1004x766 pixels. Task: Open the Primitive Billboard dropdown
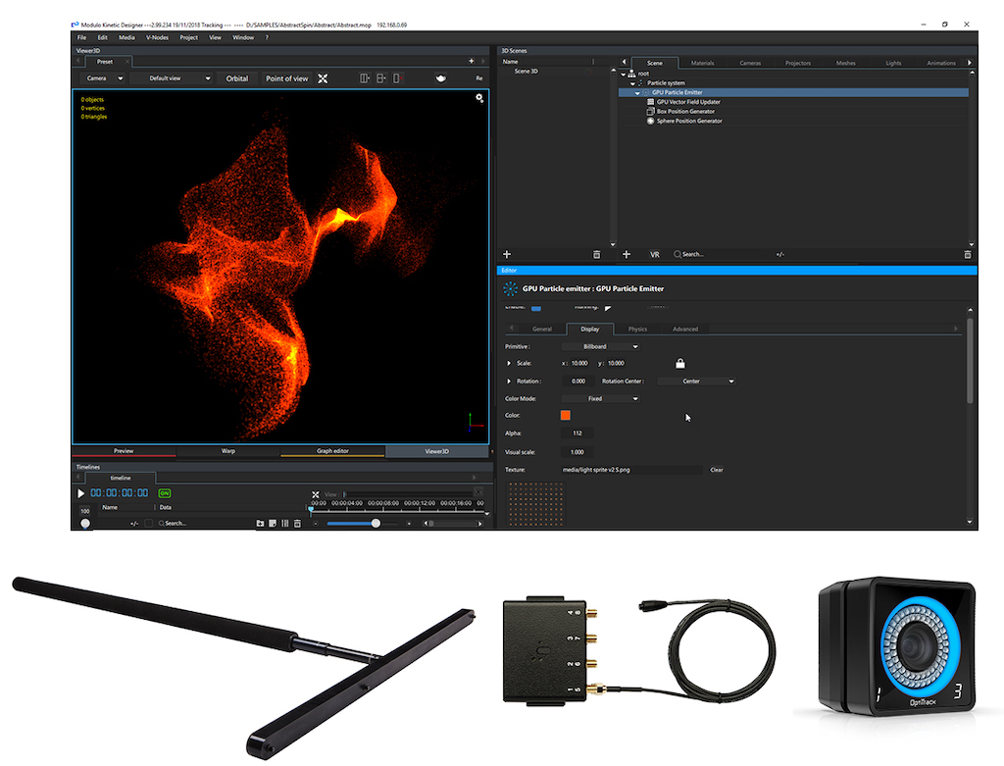(600, 346)
